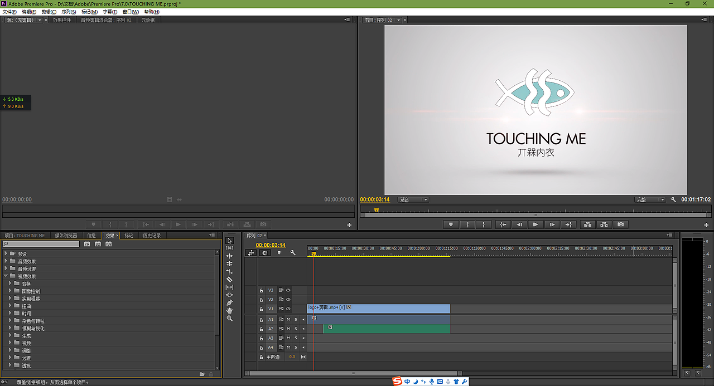Filter accelerated effects icon in Effects panel

pos(87,244)
